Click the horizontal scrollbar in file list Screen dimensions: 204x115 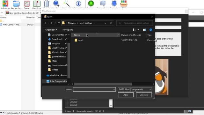click(x=103, y=84)
